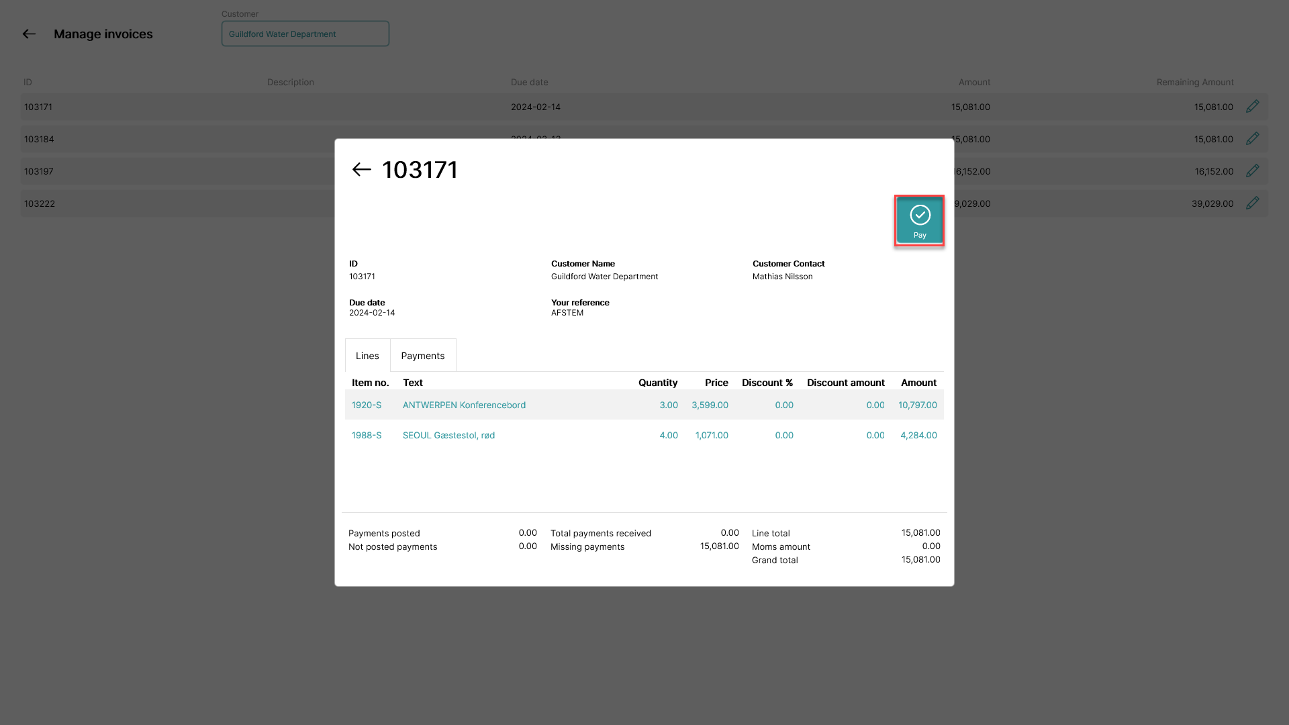Click the Due date column header in list

point(530,82)
